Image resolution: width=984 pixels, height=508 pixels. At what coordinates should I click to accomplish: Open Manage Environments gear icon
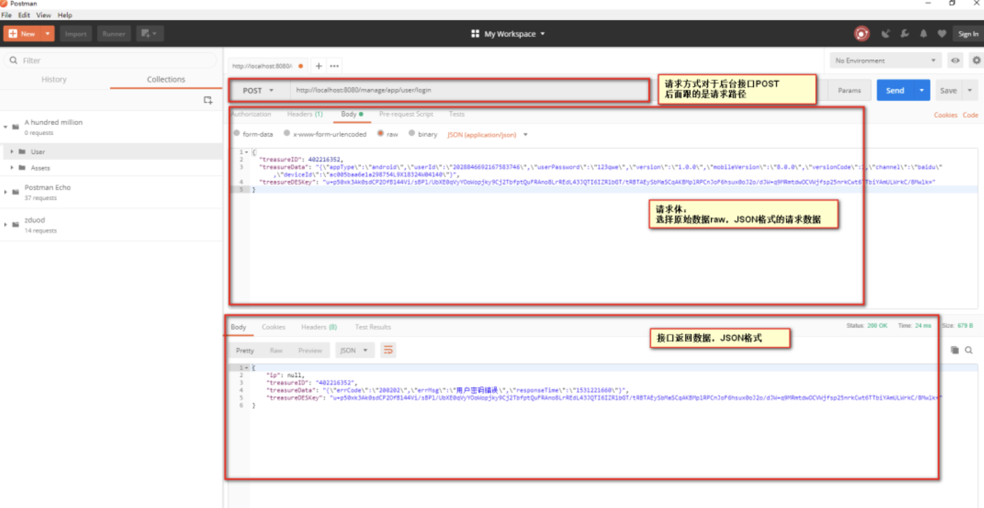[x=976, y=60]
